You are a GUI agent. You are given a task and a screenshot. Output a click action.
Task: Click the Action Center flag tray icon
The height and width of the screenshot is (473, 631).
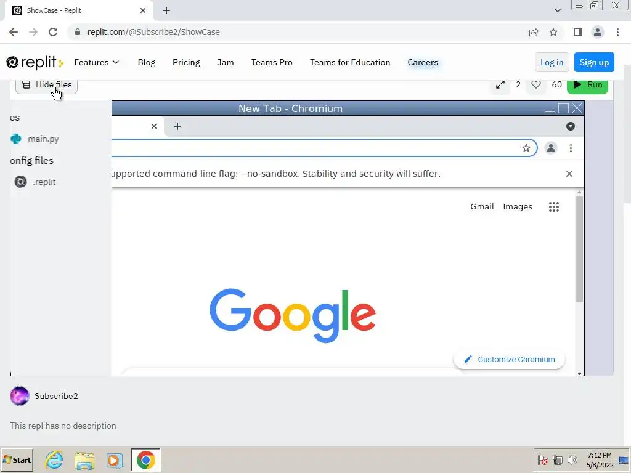(542, 460)
